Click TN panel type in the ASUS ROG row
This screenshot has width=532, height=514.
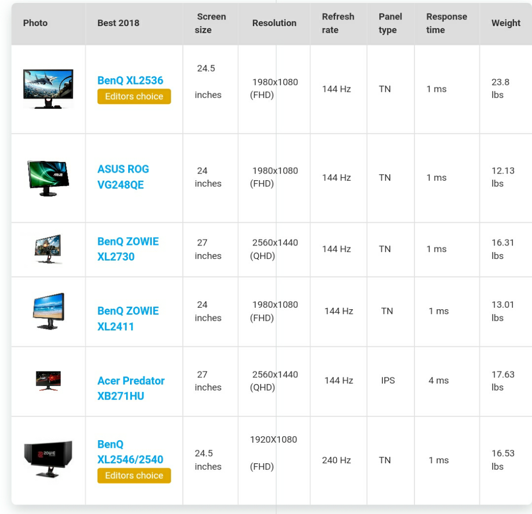tap(385, 178)
